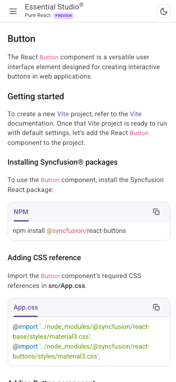The image size is (176, 382).
Task: Open the Vite documentation link
Action: 136,114
